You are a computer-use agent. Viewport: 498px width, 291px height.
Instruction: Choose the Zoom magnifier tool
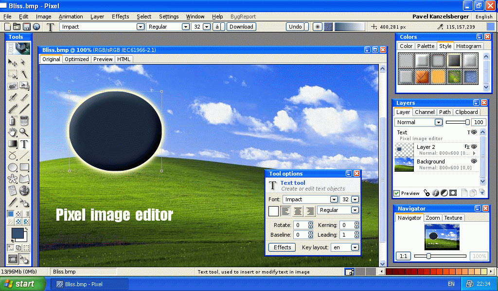[24, 132]
